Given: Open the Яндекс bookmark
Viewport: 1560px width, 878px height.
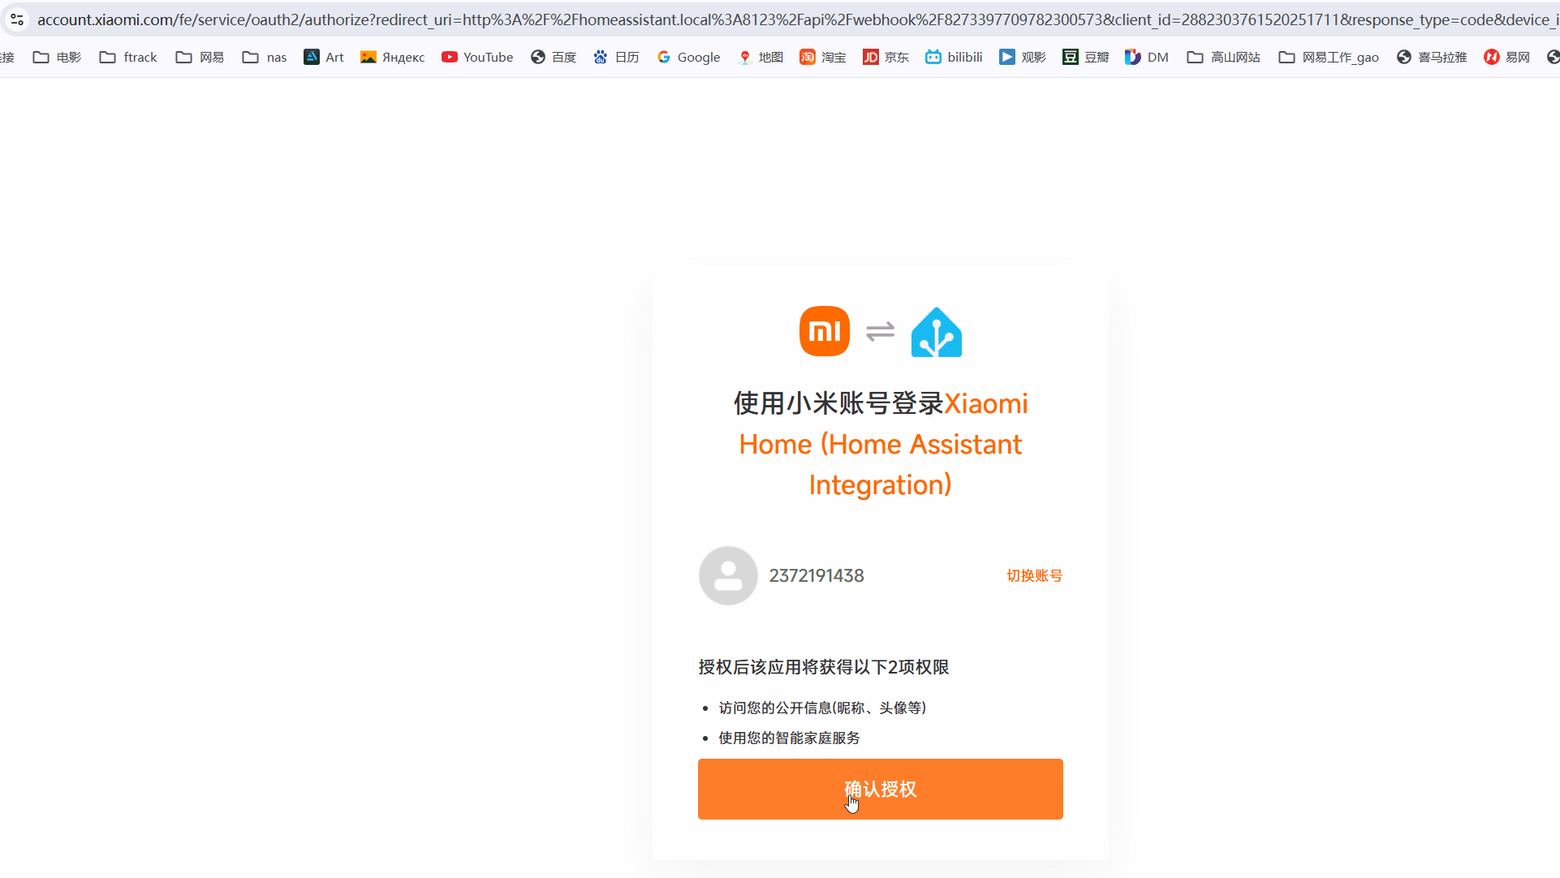Looking at the screenshot, I should tap(393, 57).
